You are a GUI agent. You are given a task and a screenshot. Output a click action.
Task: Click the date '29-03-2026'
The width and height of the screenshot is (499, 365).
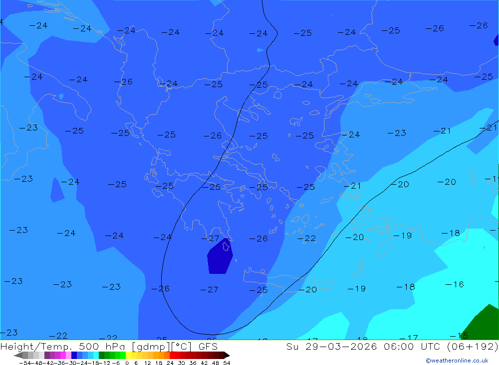tap(341, 346)
